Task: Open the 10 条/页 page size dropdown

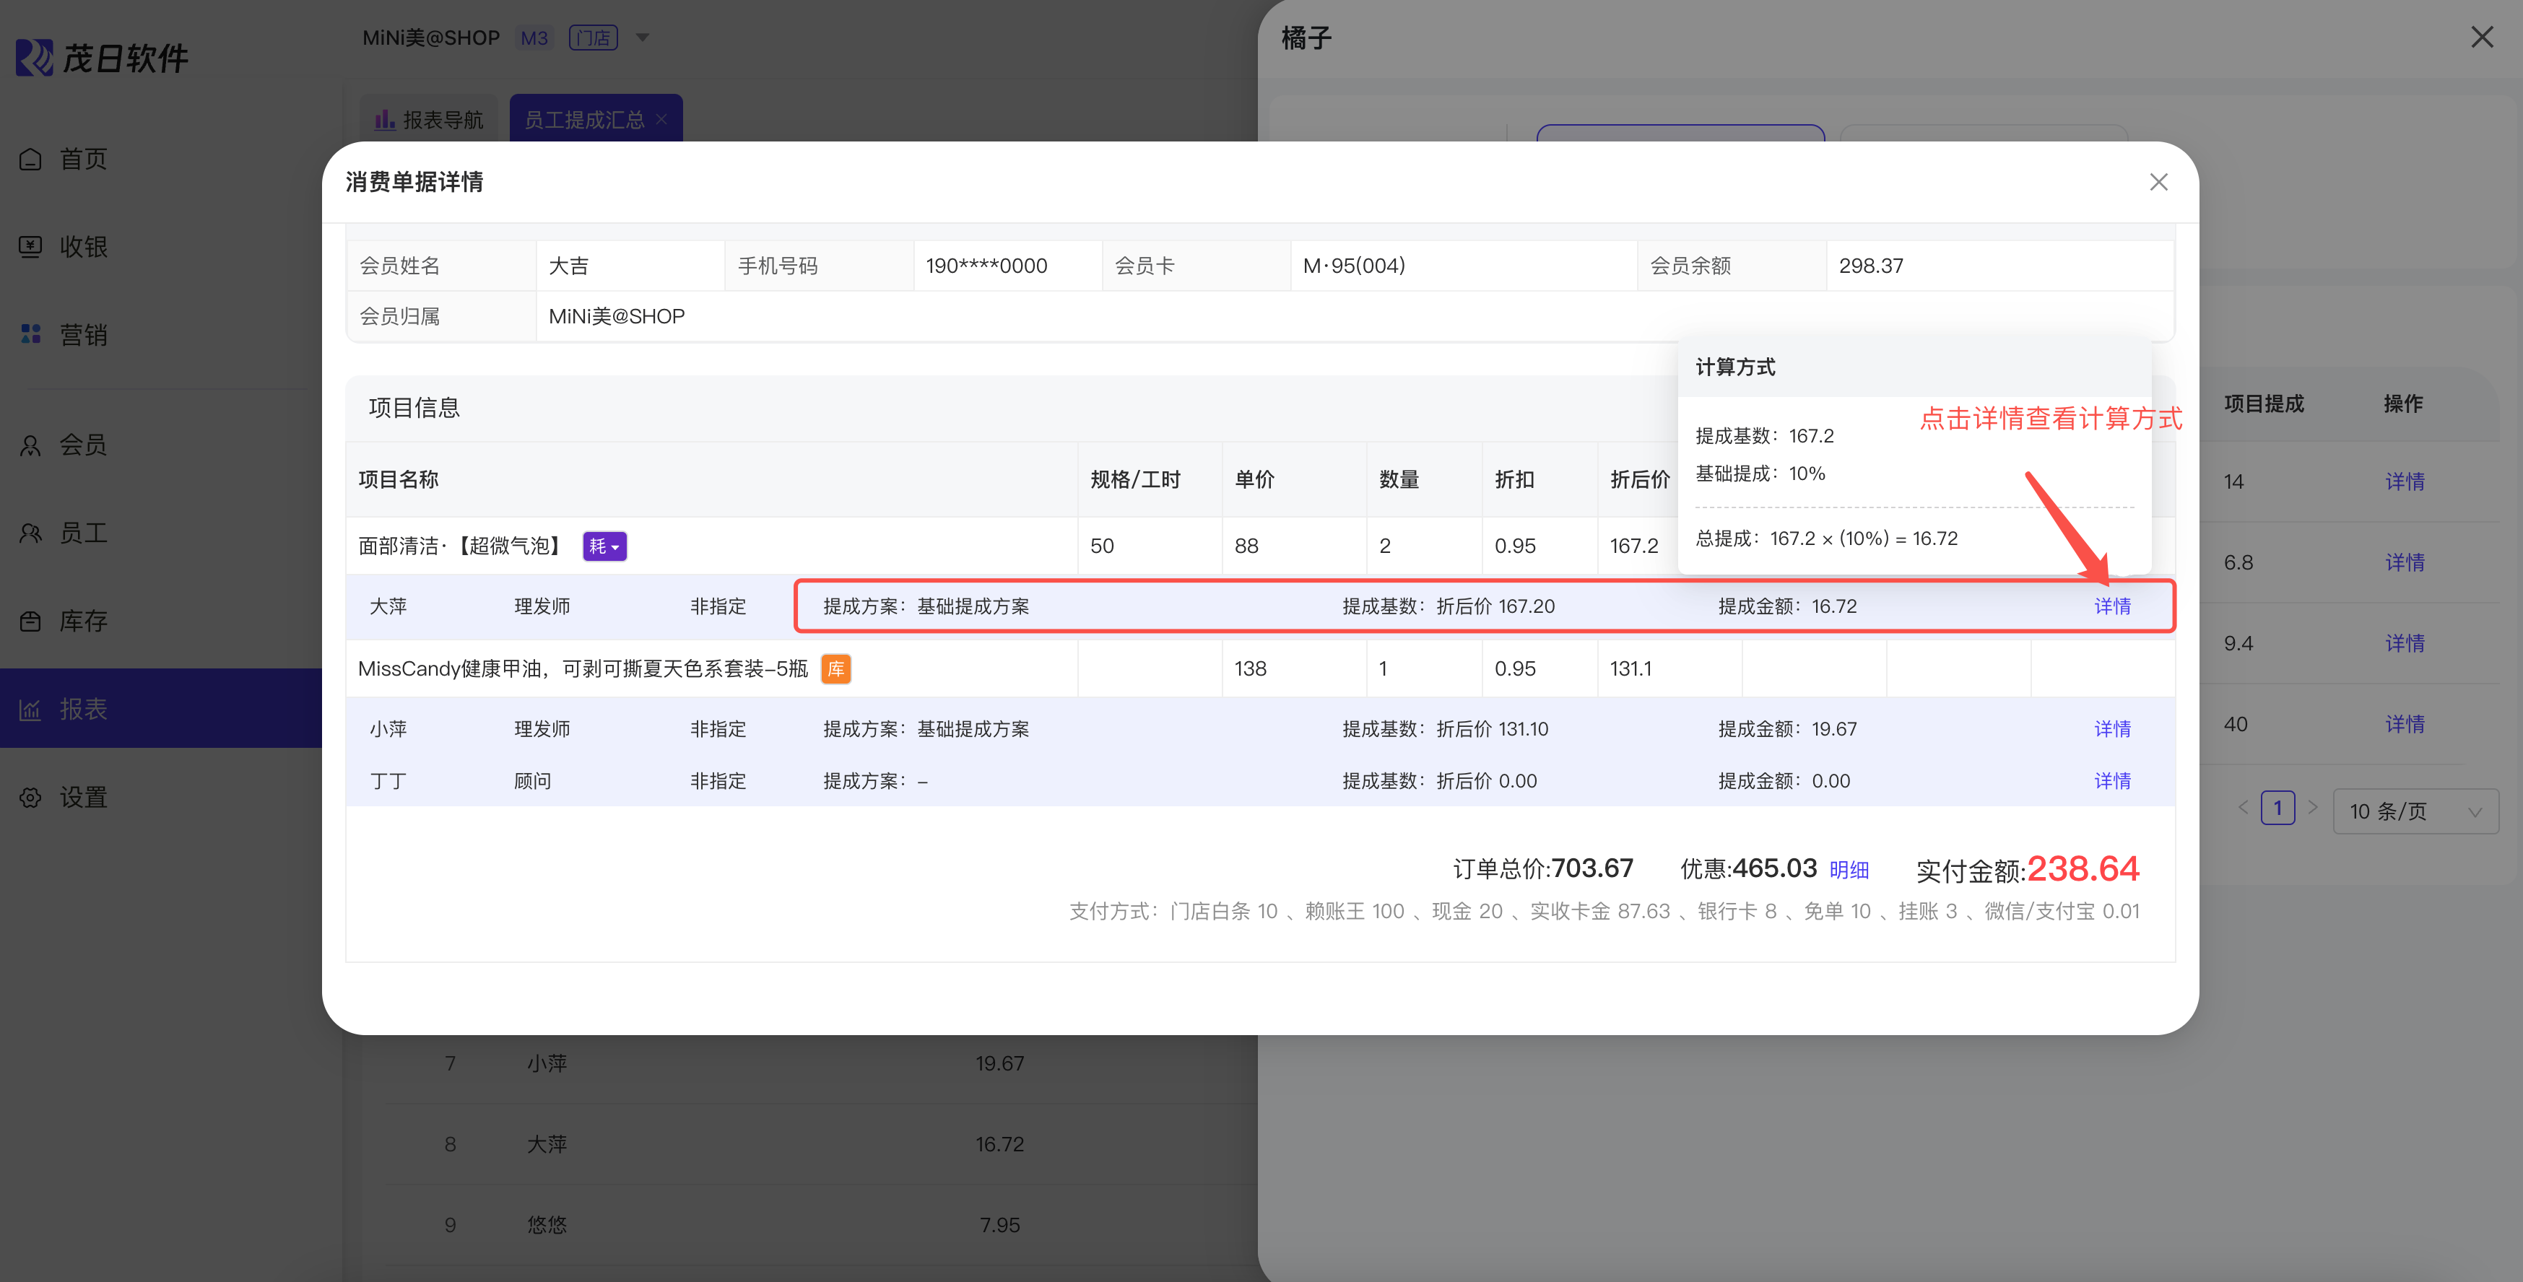Action: [2415, 811]
